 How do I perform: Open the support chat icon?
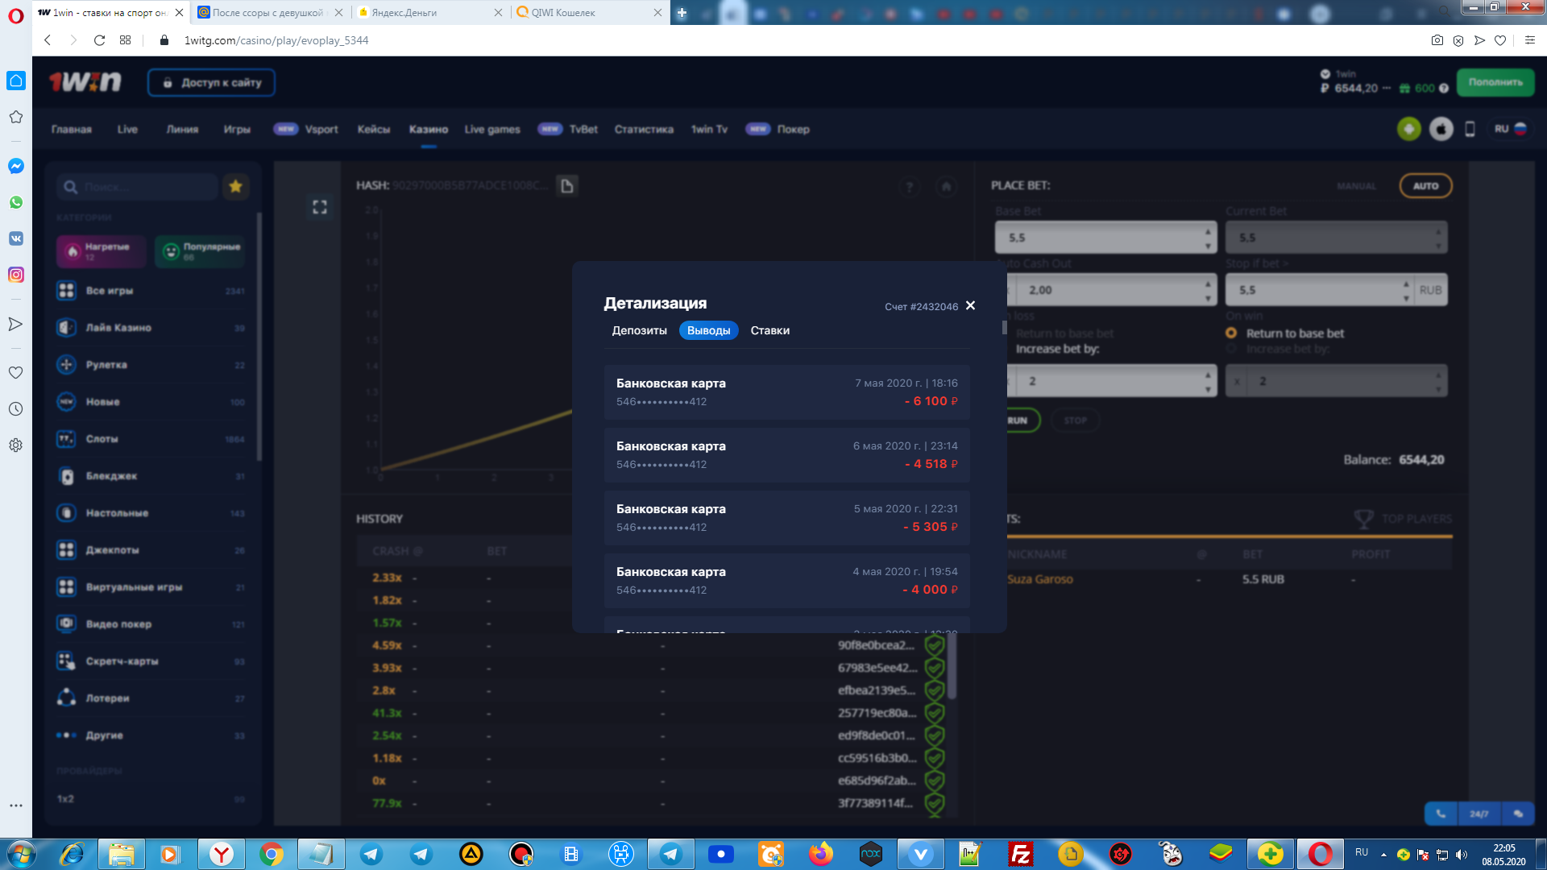pos(1518,814)
